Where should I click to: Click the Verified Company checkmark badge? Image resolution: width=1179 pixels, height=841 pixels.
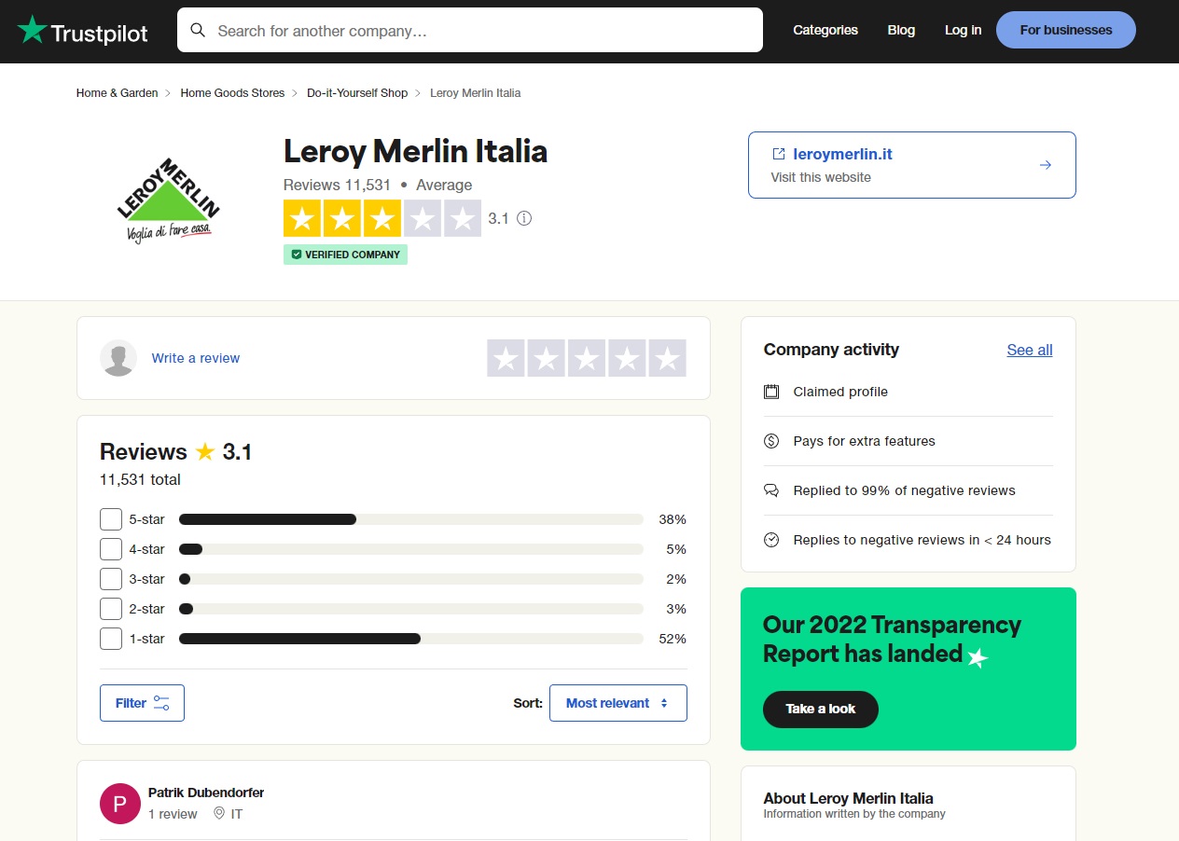(x=297, y=254)
